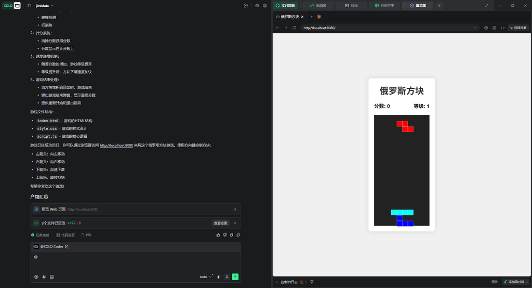This screenshot has height=288, width=532.
Task: Switch to the 代码变更 tab in top bar
Action: pos(384,5)
